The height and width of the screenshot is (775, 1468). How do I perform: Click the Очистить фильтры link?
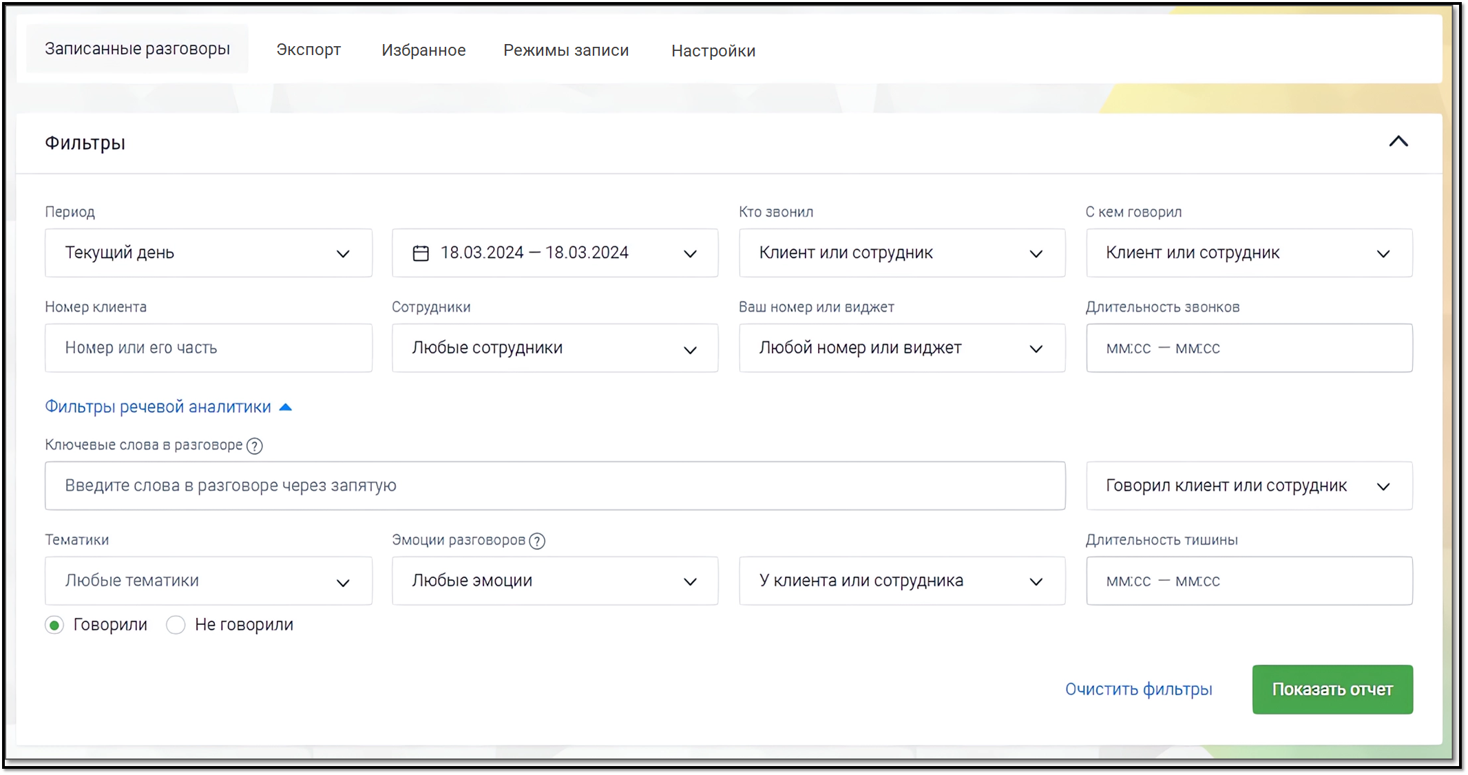[1139, 690]
